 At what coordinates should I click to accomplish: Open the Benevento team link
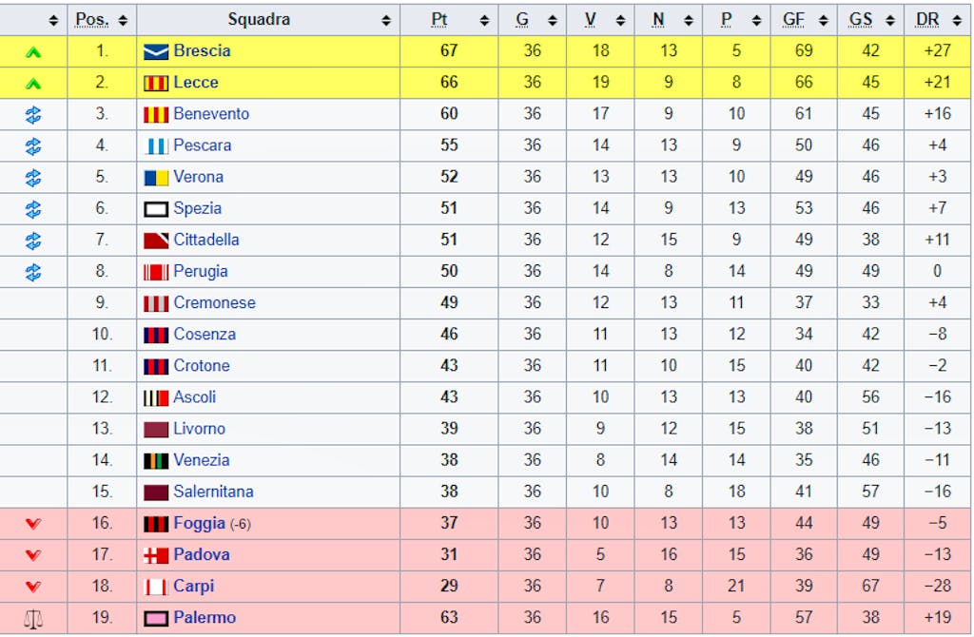pos(211,114)
